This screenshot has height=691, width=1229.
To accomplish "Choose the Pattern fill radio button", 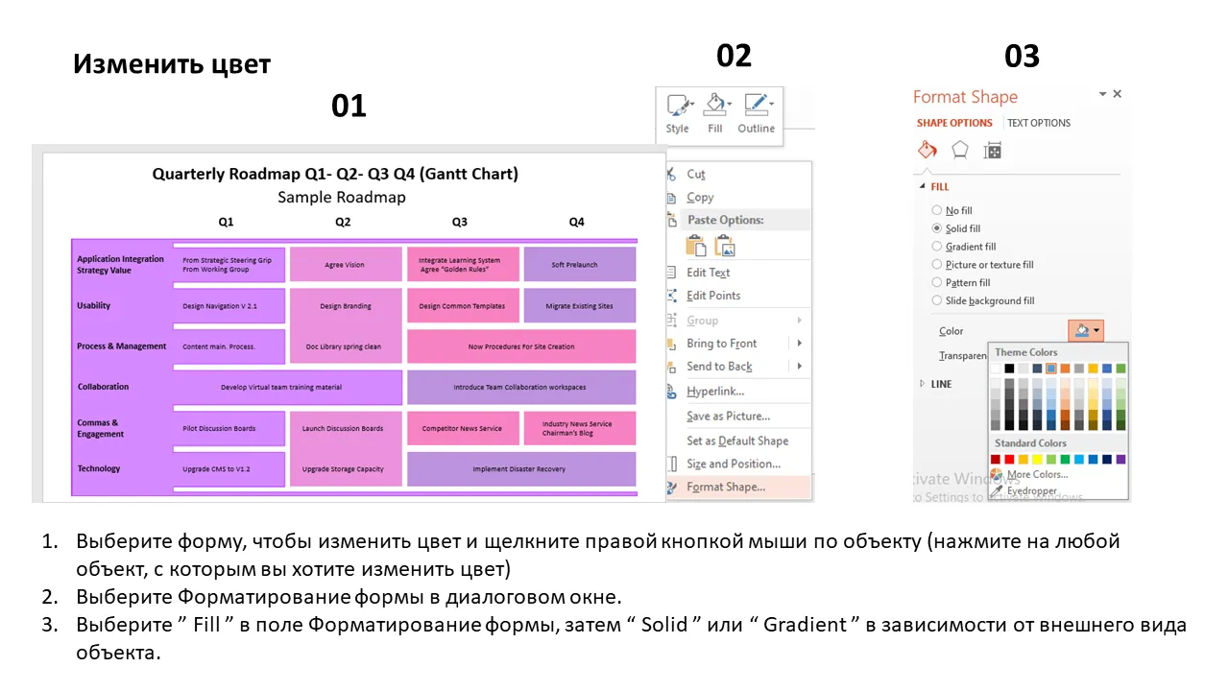I will pos(937,283).
